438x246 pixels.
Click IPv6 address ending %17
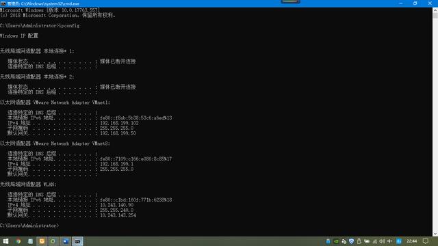(136, 159)
